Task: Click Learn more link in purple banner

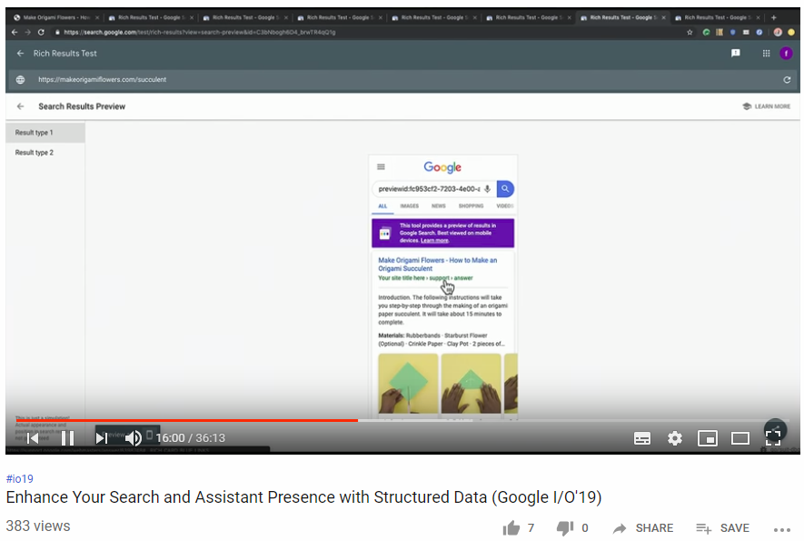Action: [435, 240]
